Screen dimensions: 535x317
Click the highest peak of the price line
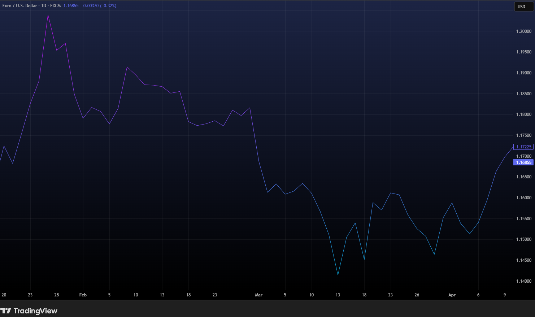pos(48,15)
